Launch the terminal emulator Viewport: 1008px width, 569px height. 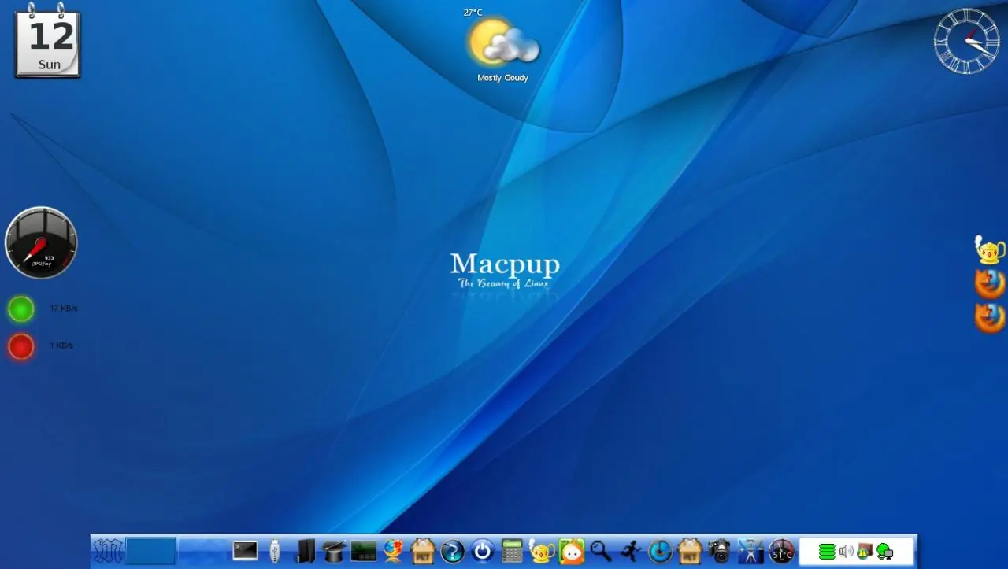click(245, 551)
